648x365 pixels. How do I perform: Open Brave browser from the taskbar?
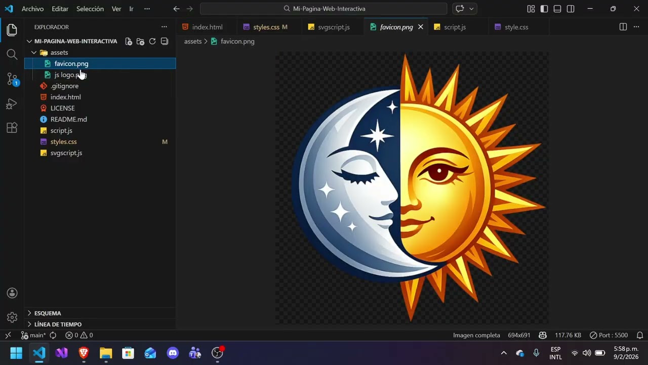point(84,353)
